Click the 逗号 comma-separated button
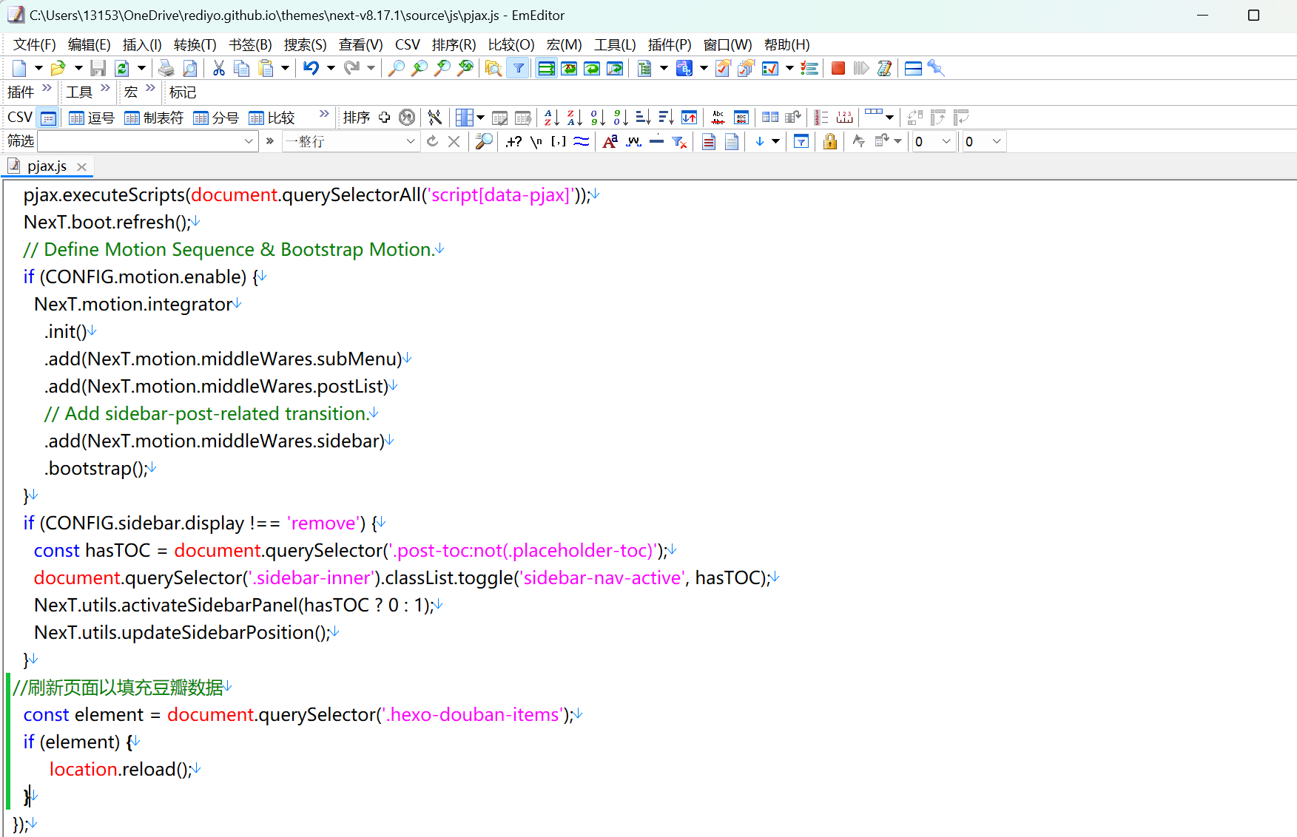 92,118
